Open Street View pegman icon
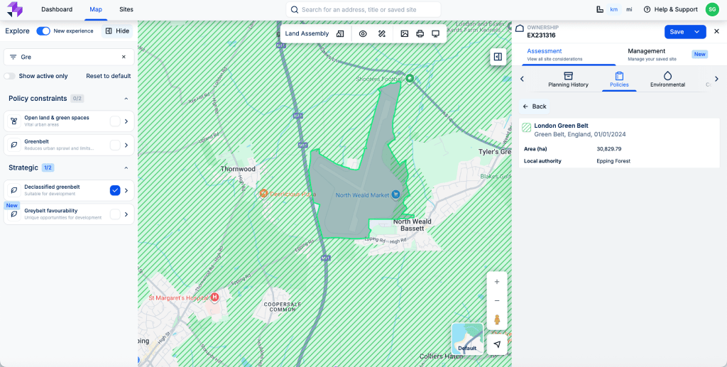Image resolution: width=727 pixels, height=367 pixels. (497, 320)
